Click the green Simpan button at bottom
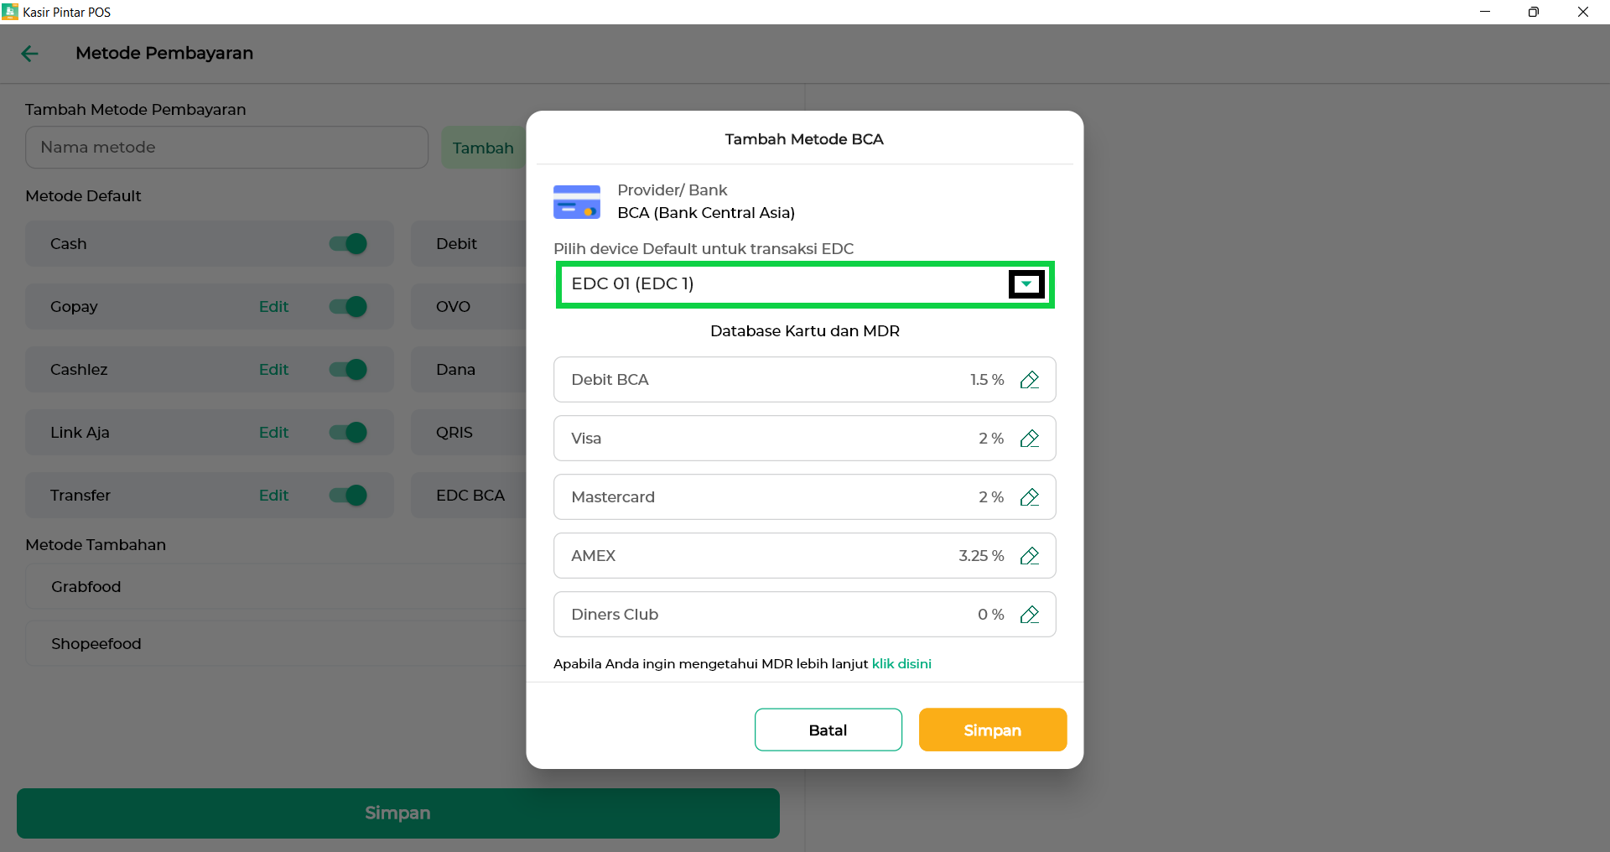This screenshot has height=852, width=1610. pyautogui.click(x=398, y=813)
